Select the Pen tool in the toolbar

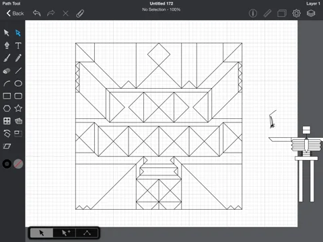tap(7, 46)
